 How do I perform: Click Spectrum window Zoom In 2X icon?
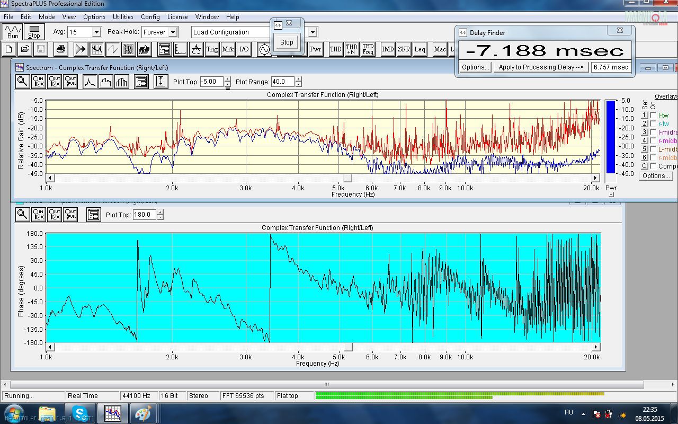38,82
